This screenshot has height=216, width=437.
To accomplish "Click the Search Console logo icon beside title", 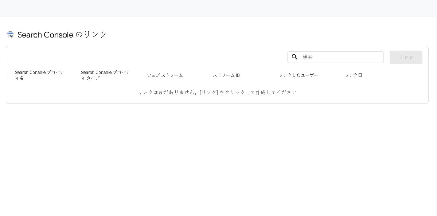I will pos(10,35).
